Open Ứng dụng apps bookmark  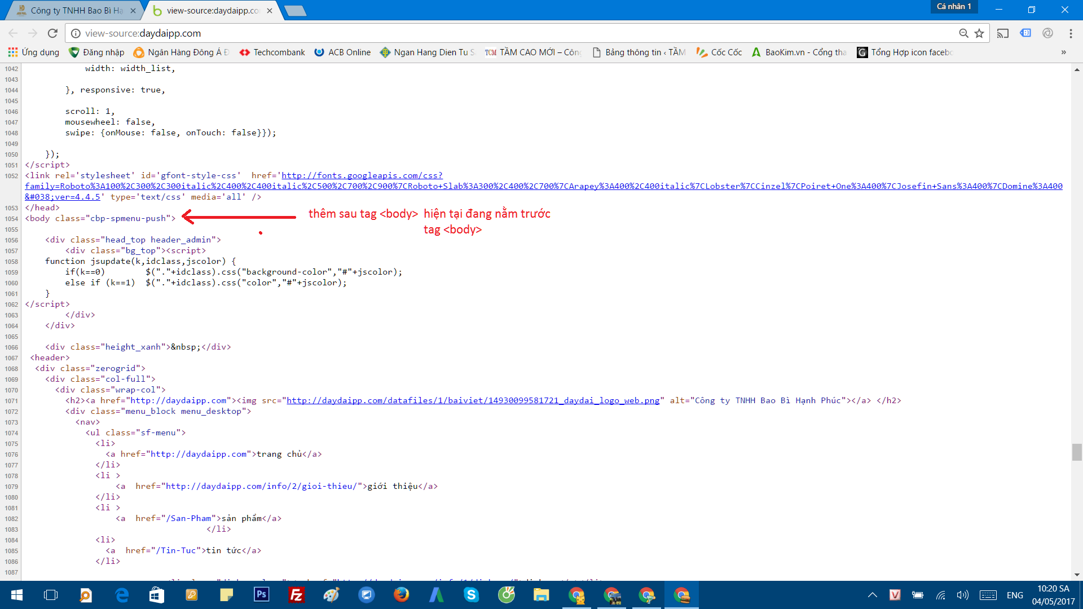pyautogui.click(x=33, y=52)
